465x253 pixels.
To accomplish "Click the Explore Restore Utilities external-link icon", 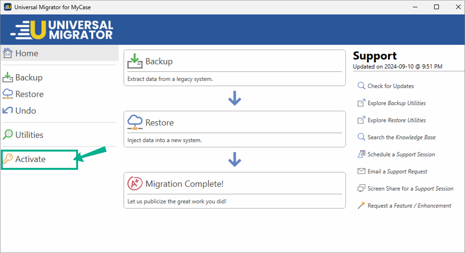I will point(361,120).
